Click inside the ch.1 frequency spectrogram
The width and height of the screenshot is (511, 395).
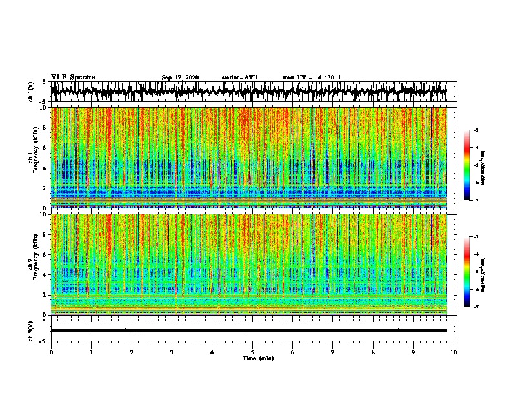point(248,157)
